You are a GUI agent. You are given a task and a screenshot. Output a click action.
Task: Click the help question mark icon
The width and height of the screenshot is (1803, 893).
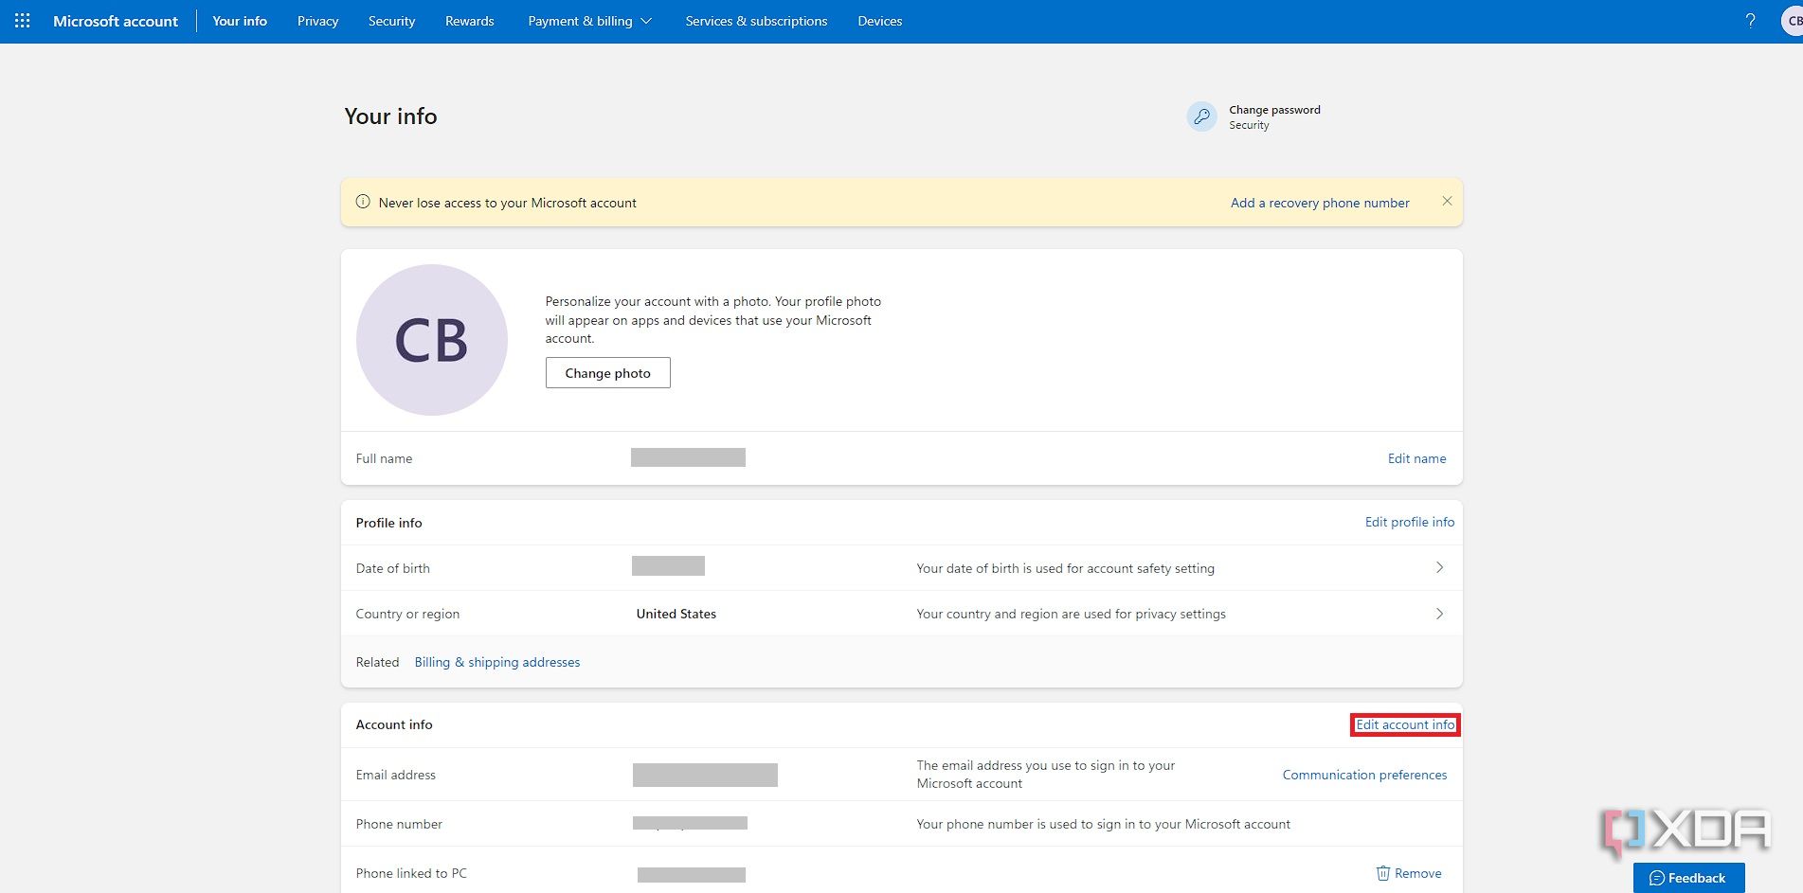(x=1751, y=20)
